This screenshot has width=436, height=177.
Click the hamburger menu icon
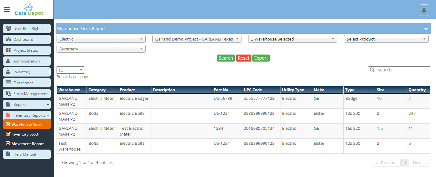[7, 10]
